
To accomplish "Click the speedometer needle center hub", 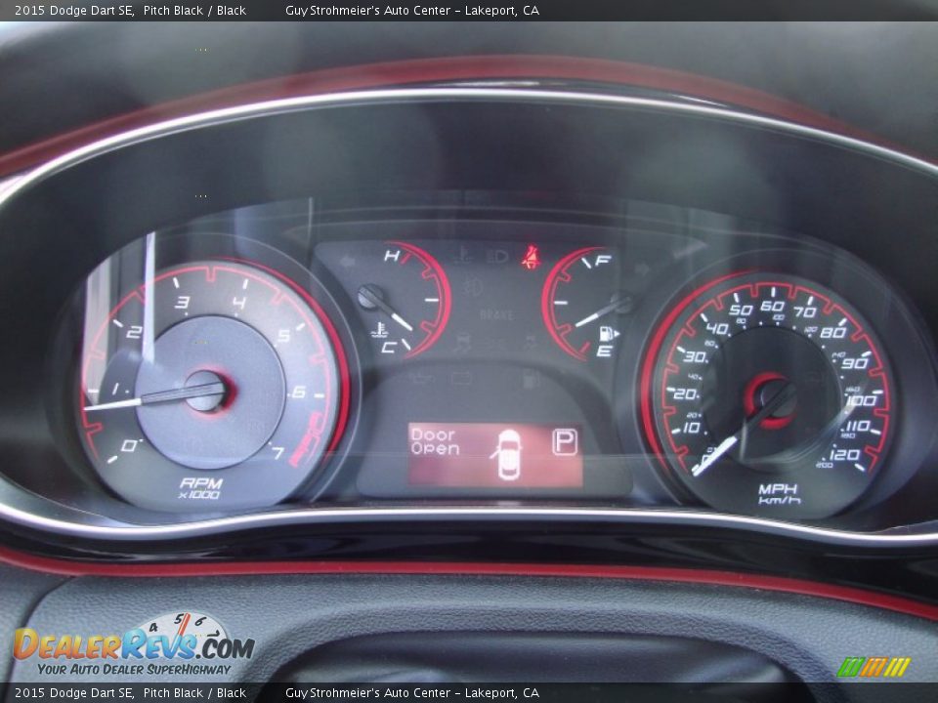I will point(772,397).
